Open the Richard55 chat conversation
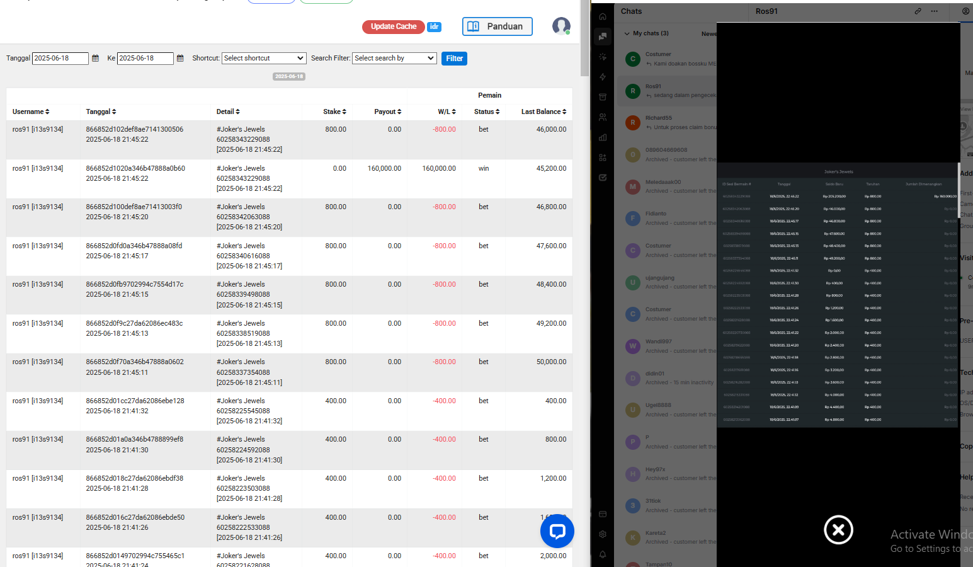 (x=667, y=122)
